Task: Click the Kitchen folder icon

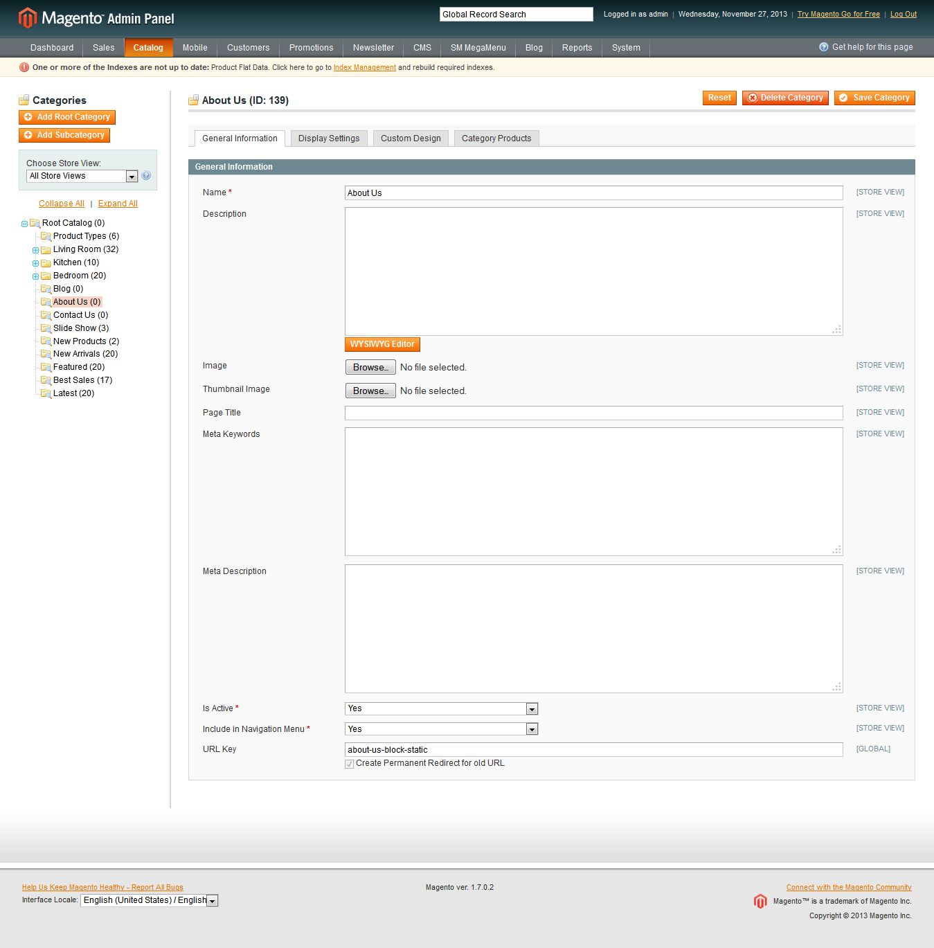Action: point(46,262)
